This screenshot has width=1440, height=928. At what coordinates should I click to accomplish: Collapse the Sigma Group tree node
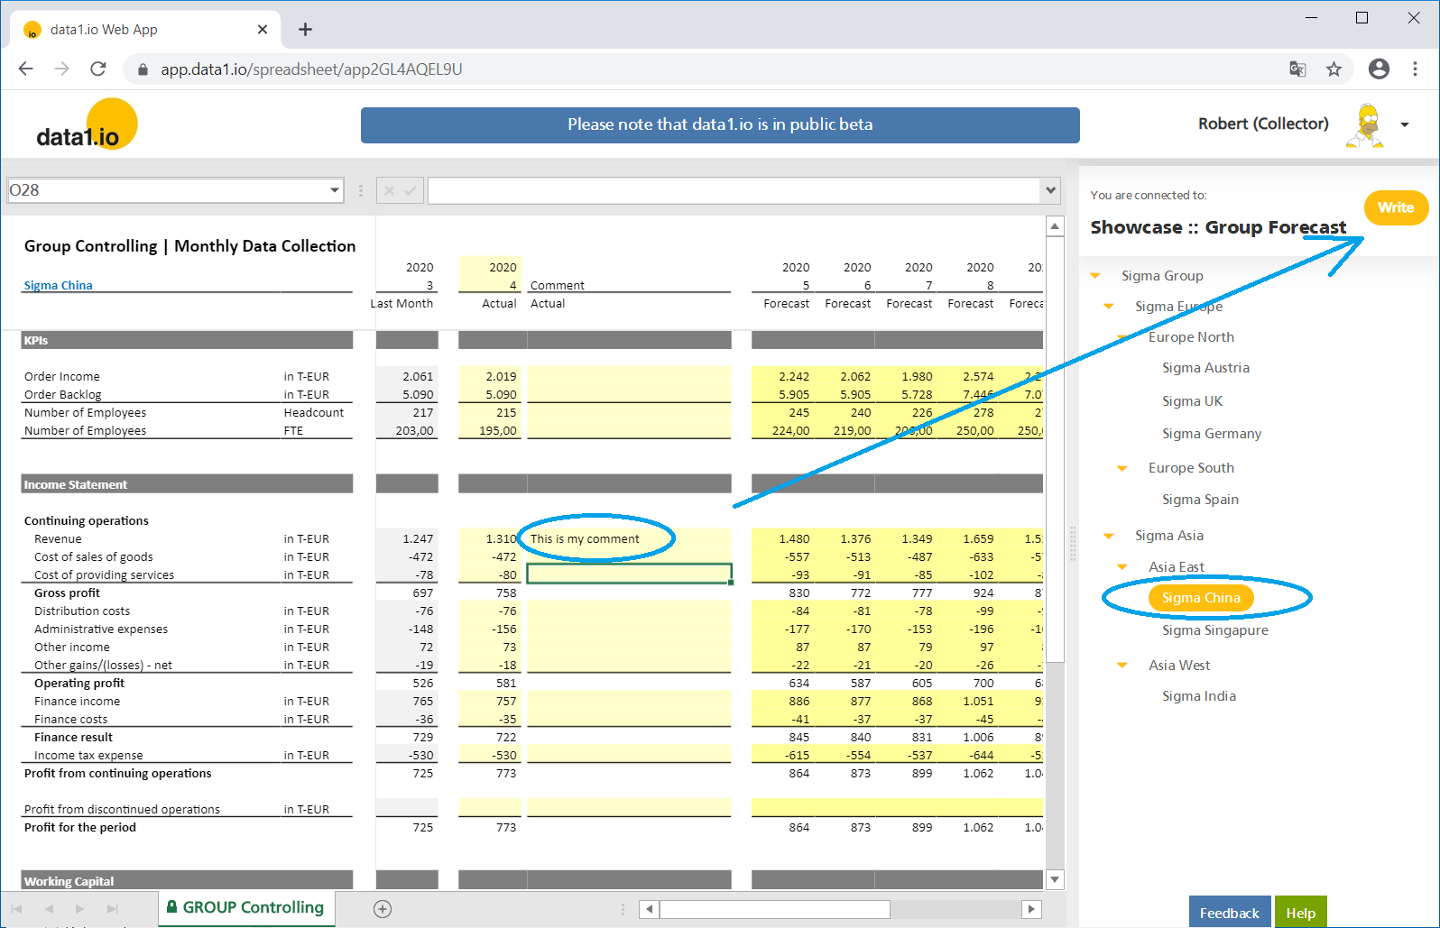click(x=1095, y=276)
